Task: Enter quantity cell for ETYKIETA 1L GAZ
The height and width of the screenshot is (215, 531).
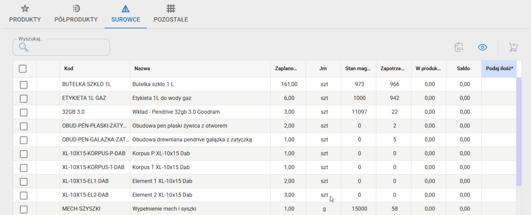Action: [x=498, y=98]
